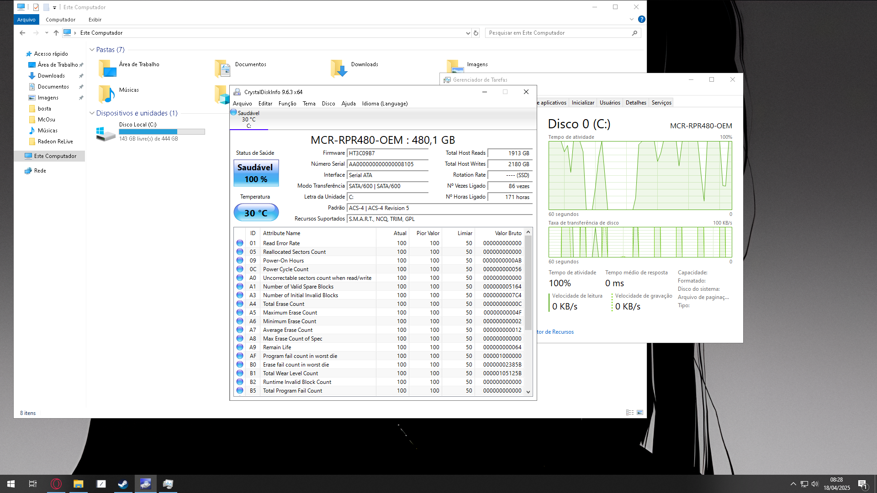
Task: Click the status orb of Total Erase Count
Action: coord(240,304)
